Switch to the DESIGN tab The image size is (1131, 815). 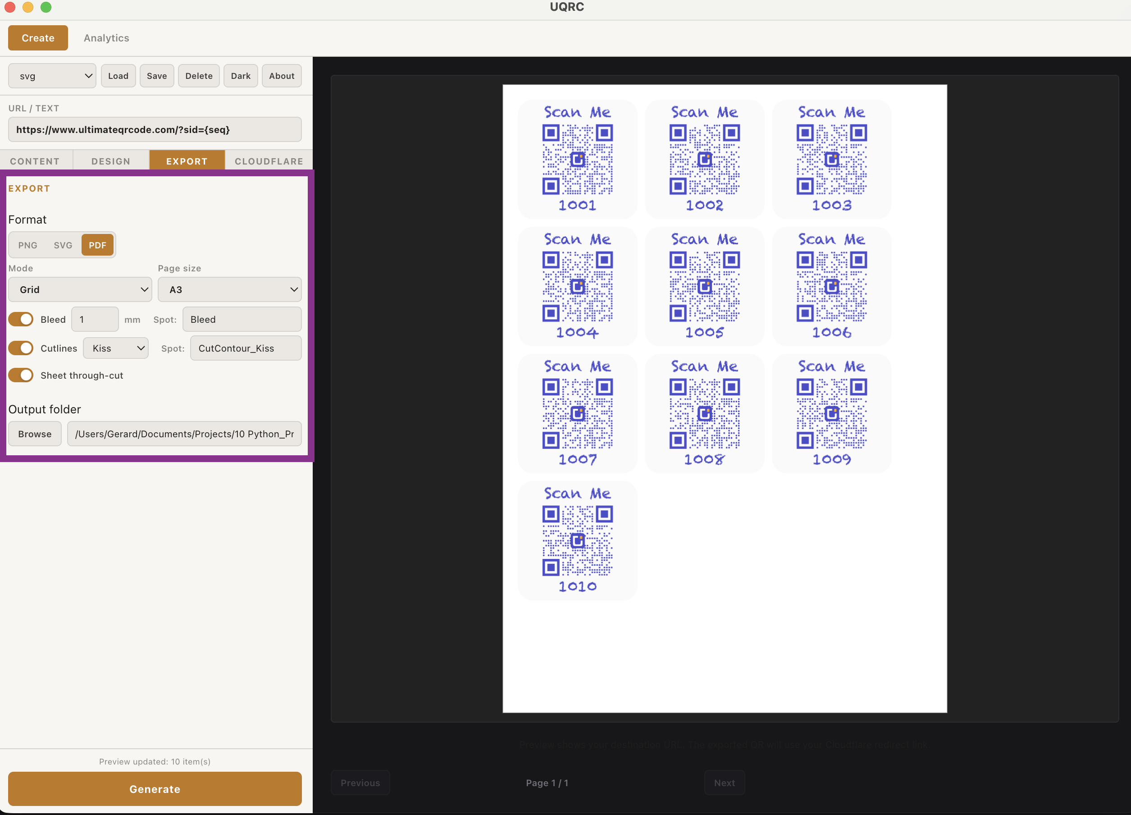pyautogui.click(x=111, y=161)
